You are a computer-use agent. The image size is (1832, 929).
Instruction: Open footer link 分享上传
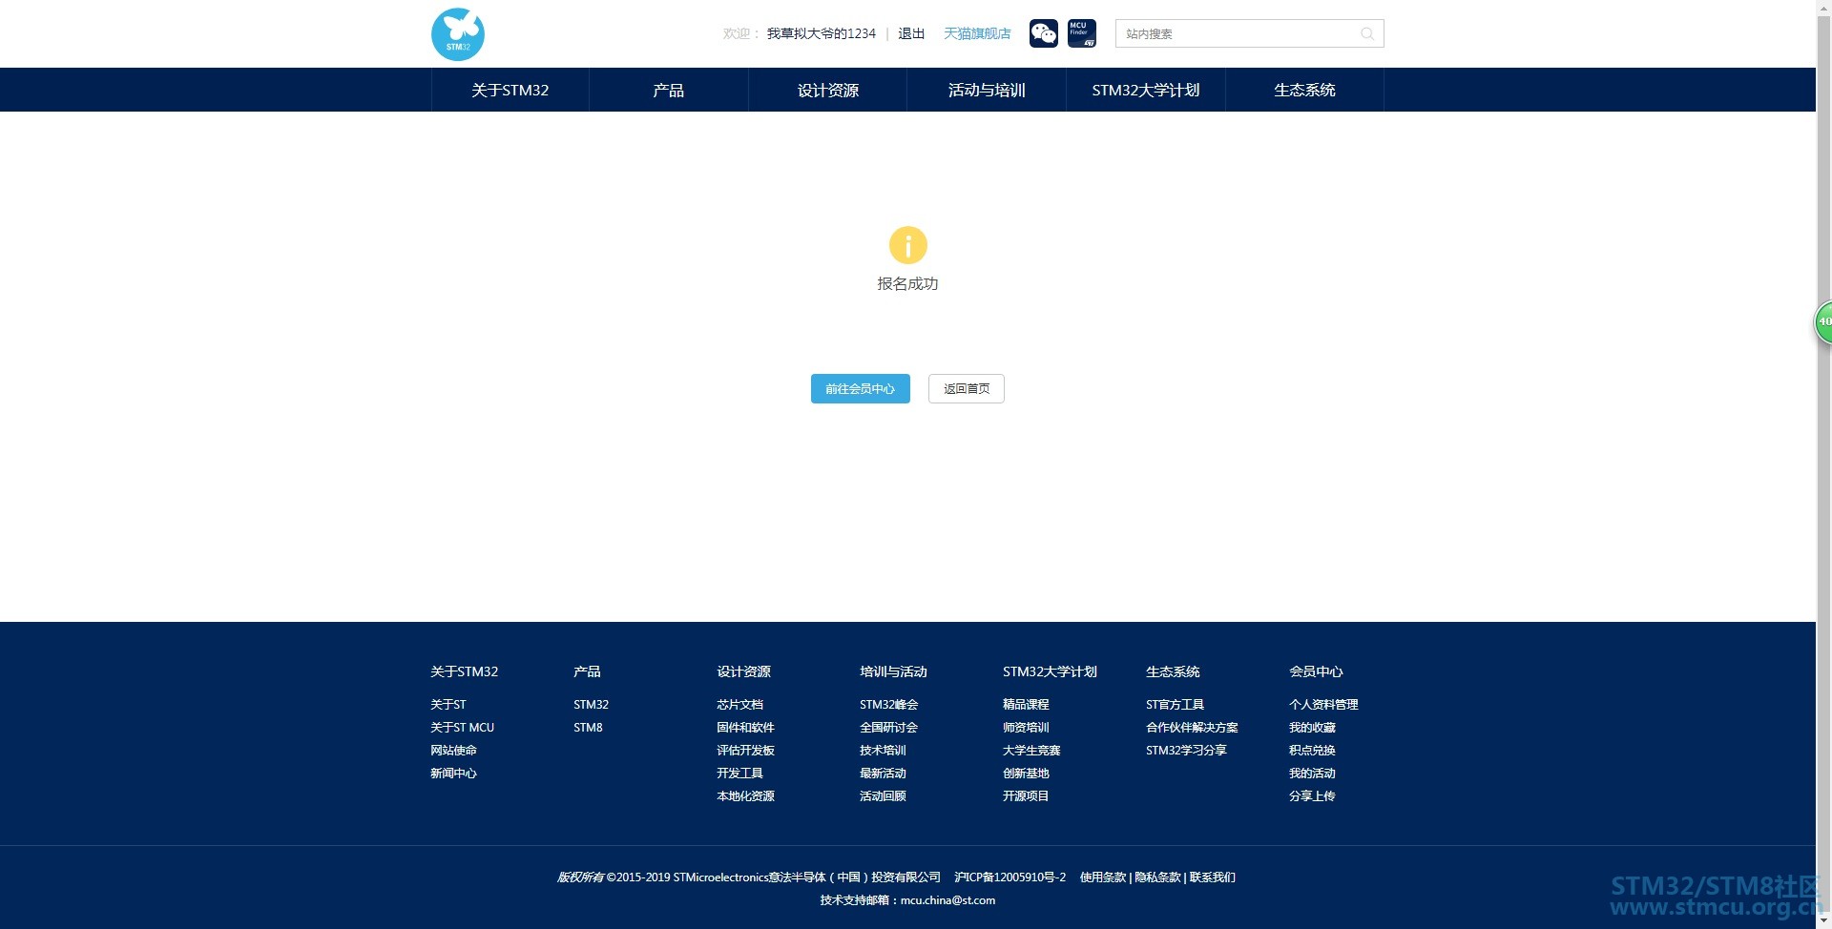(1313, 795)
